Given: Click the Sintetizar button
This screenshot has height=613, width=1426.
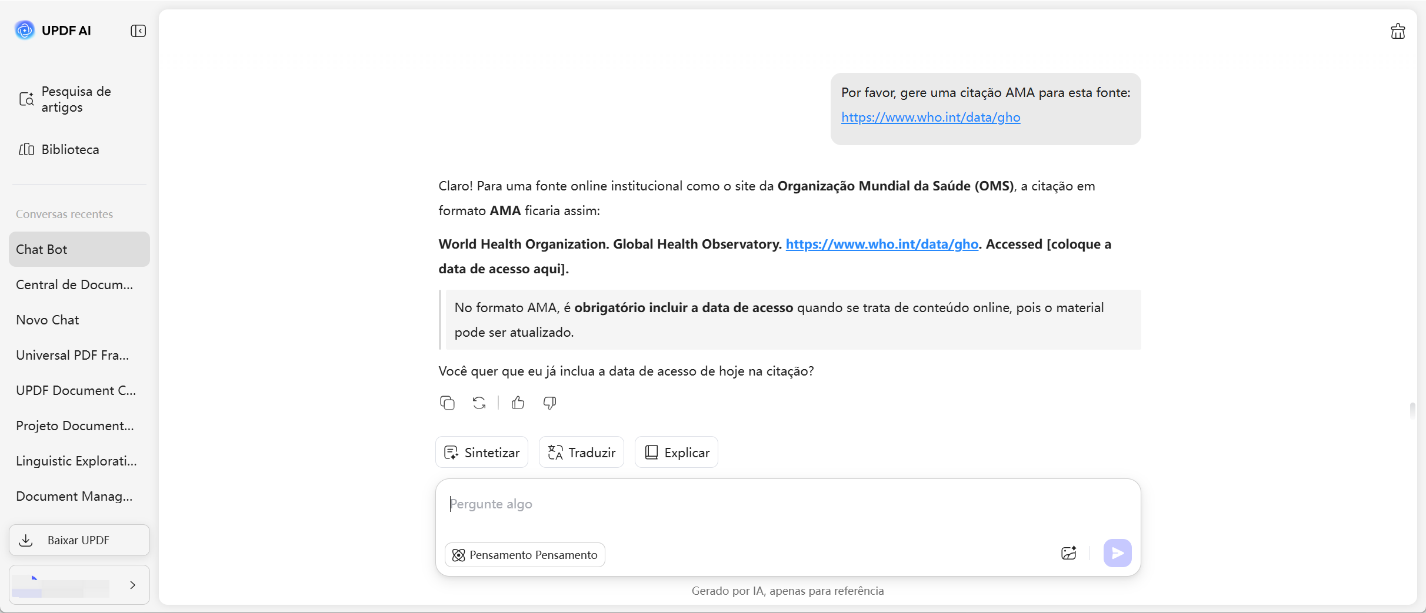Looking at the screenshot, I should (x=482, y=452).
